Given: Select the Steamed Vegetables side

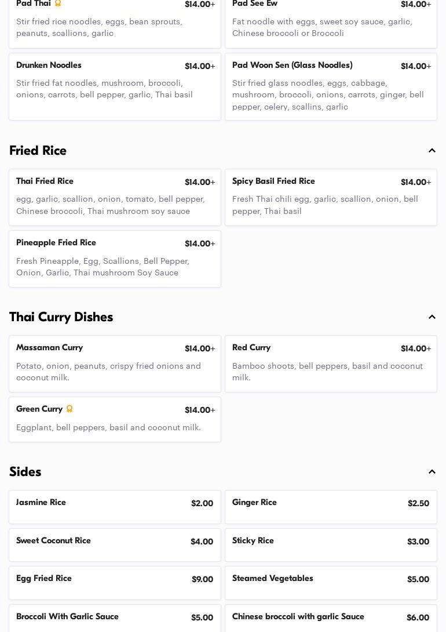Looking at the screenshot, I should (331, 583).
